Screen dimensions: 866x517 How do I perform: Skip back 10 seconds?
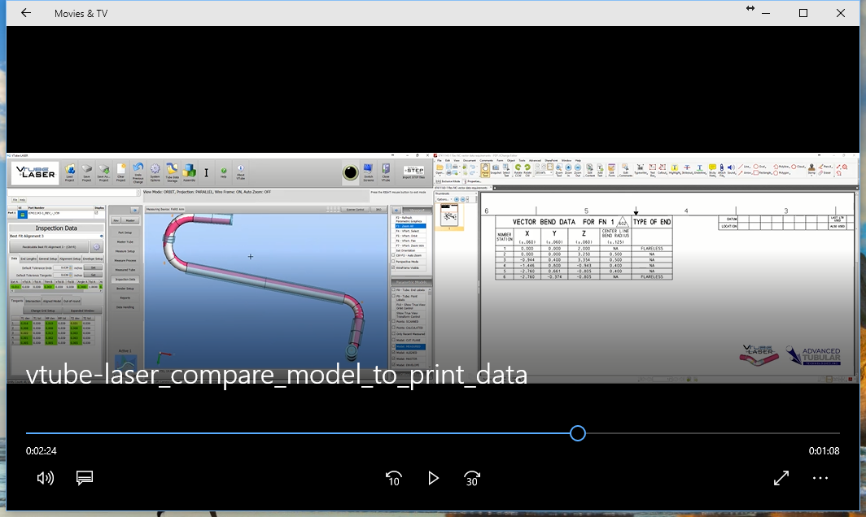394,478
